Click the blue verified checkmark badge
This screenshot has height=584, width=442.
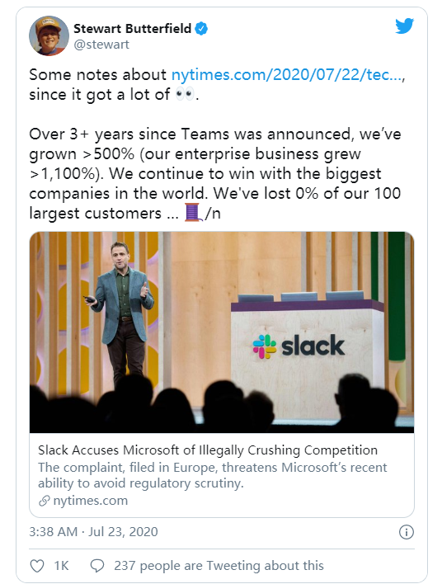tap(201, 28)
